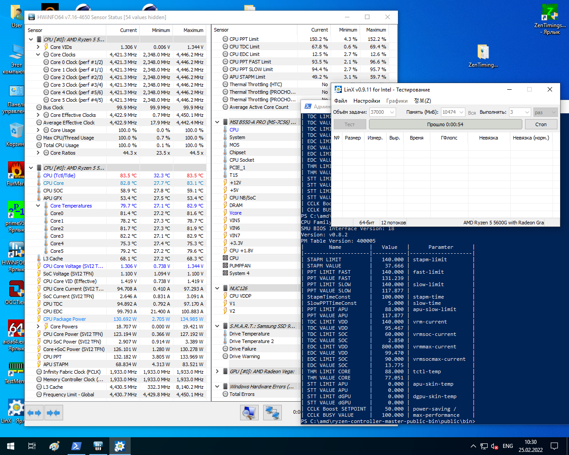Select the prime95 desktop shortcut
This screenshot has width=569, height=455.
pos(16,216)
